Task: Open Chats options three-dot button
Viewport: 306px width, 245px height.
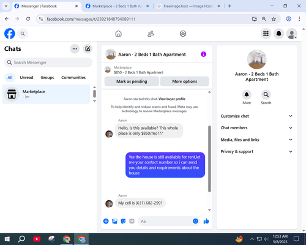Action: [x=75, y=49]
